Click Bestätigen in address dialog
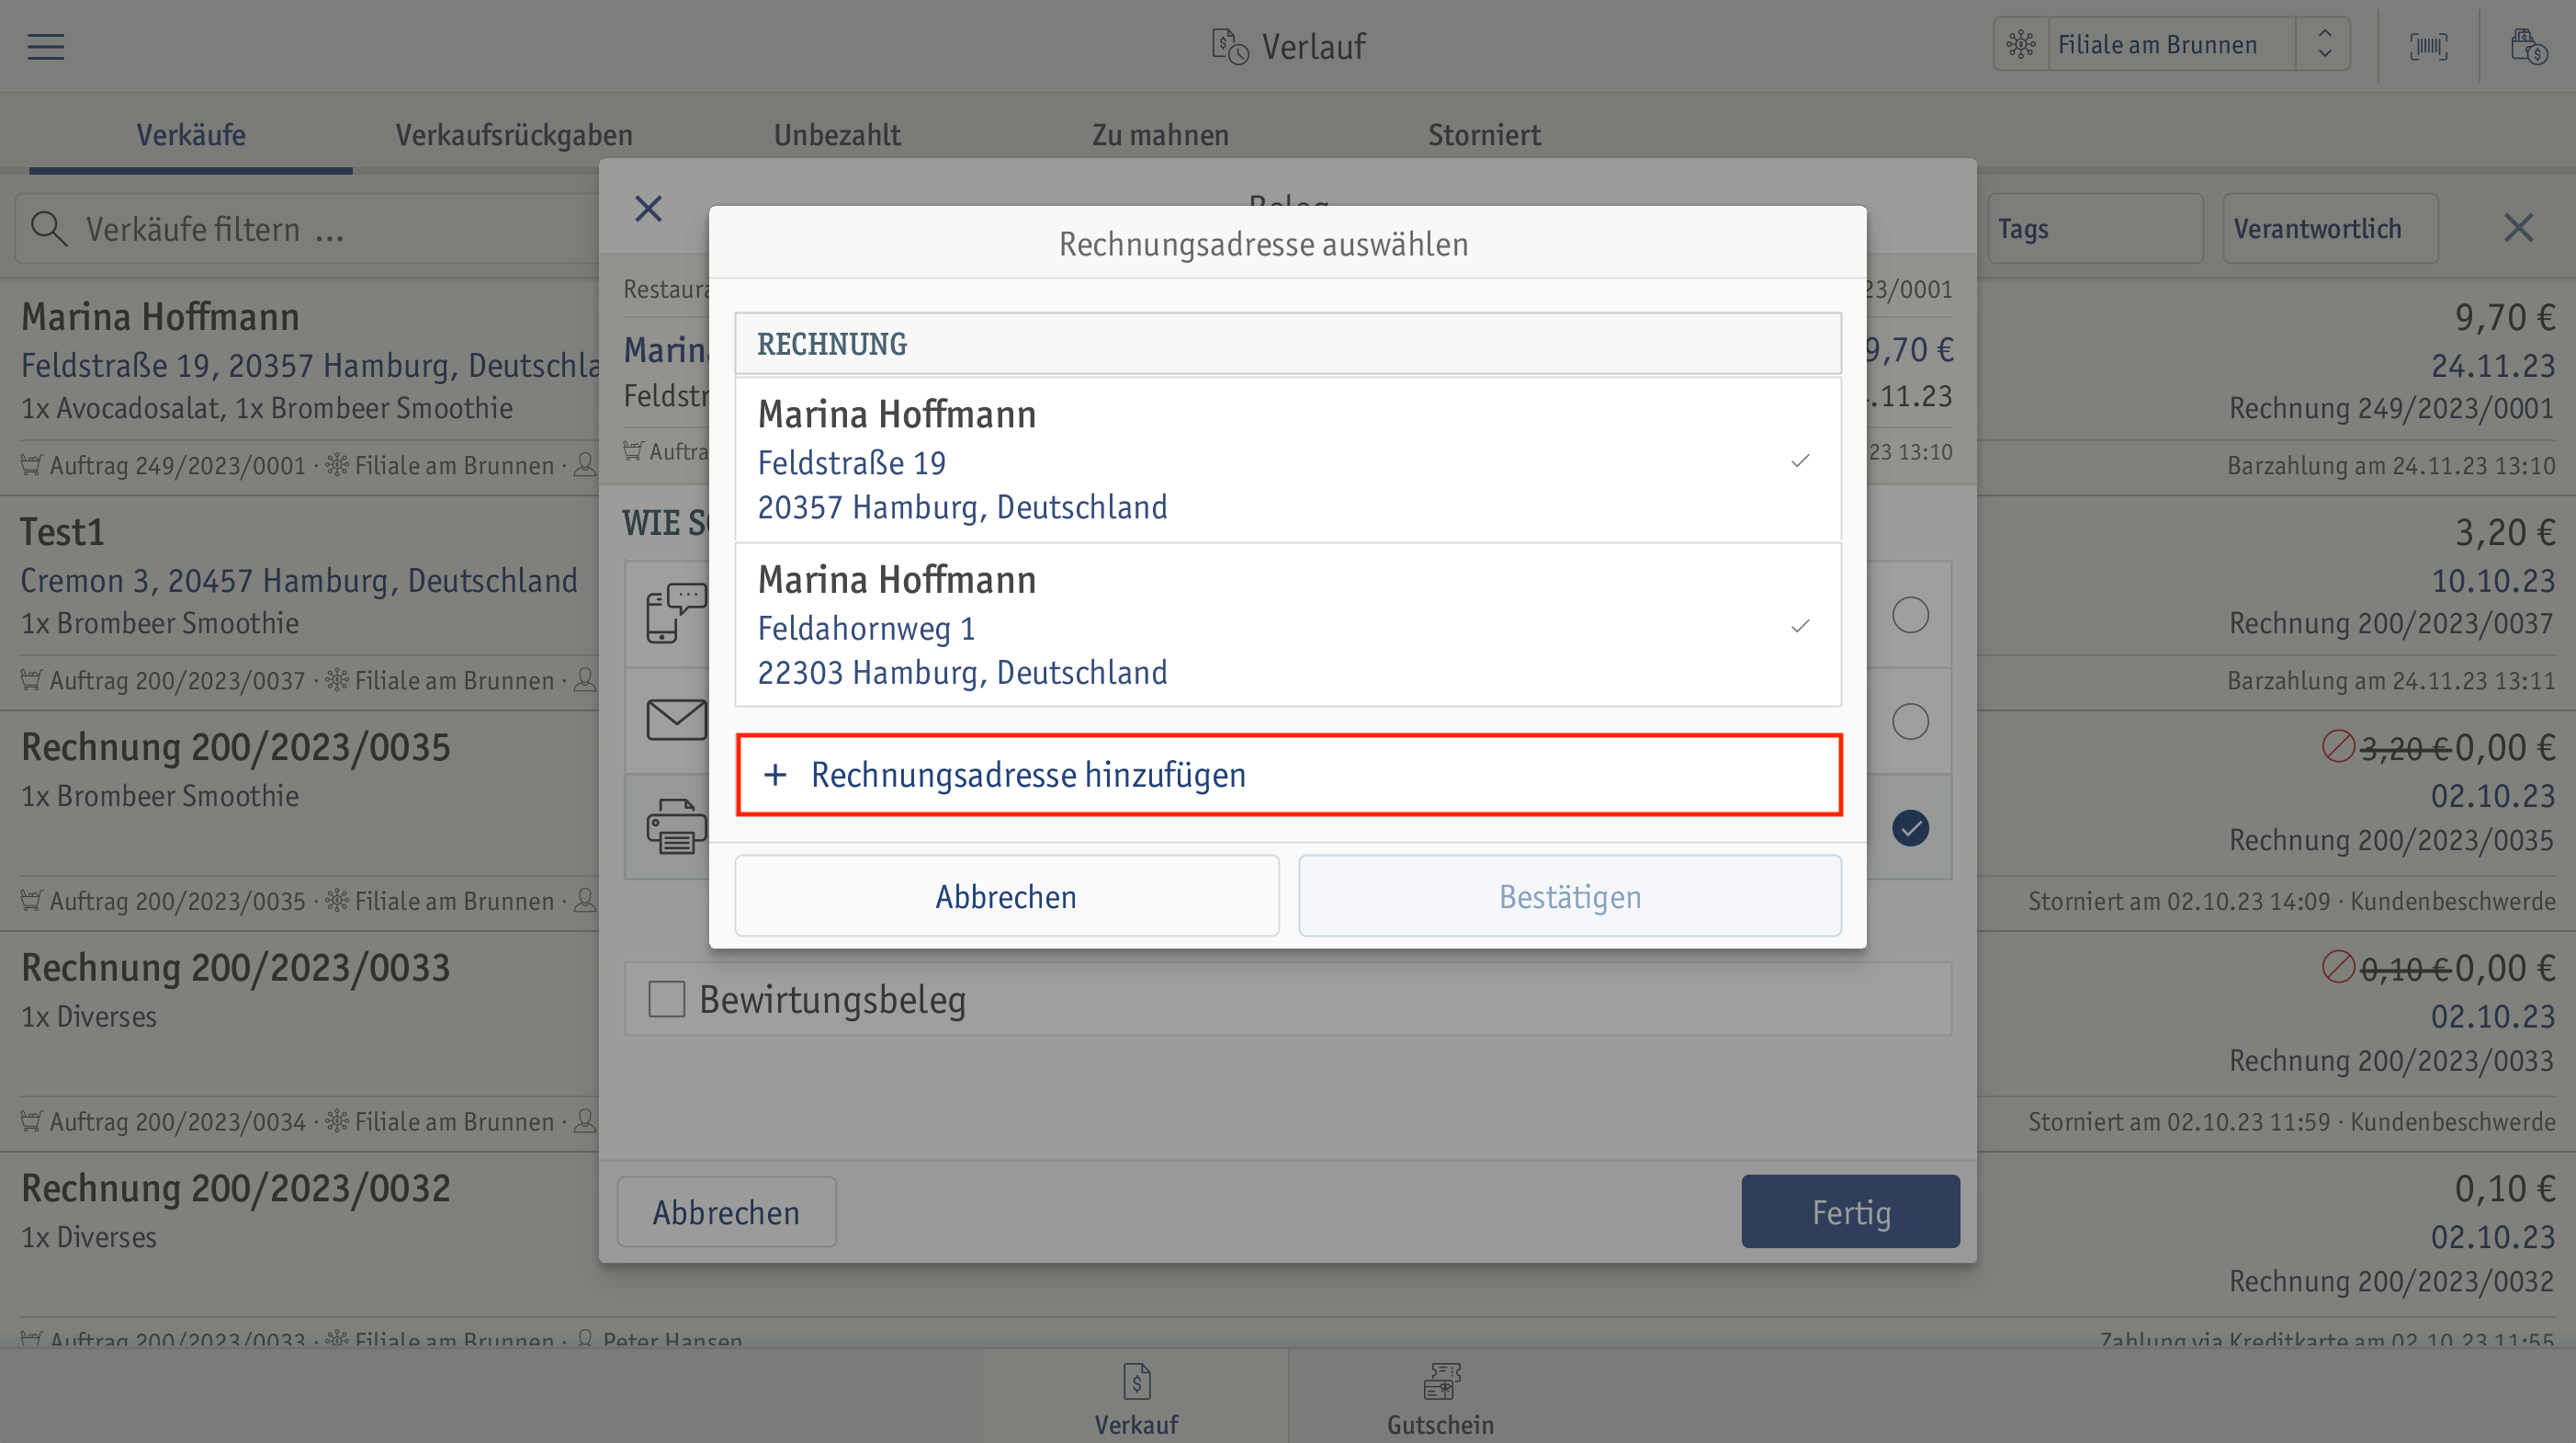Viewport: 2576px width, 1443px height. point(1570,897)
